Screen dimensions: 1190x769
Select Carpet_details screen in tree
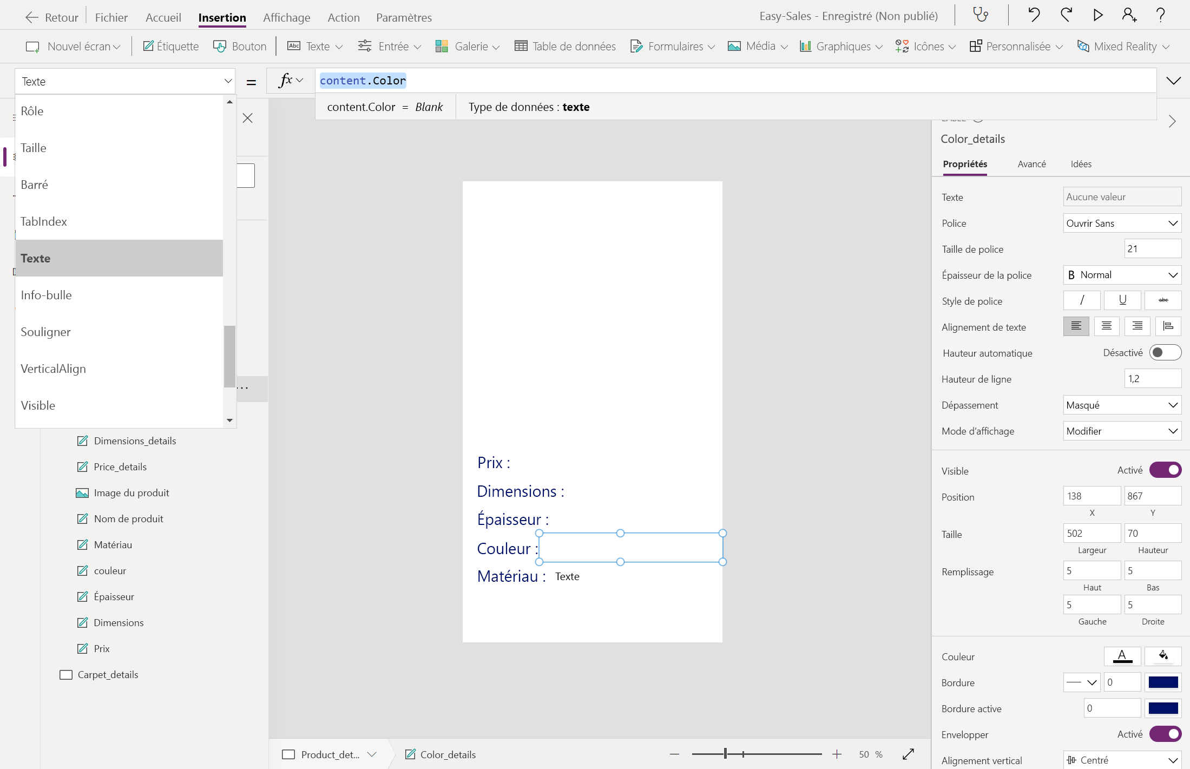pyautogui.click(x=108, y=674)
